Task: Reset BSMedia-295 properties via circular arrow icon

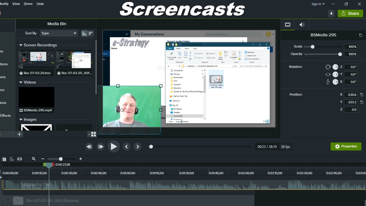Action: [360, 35]
